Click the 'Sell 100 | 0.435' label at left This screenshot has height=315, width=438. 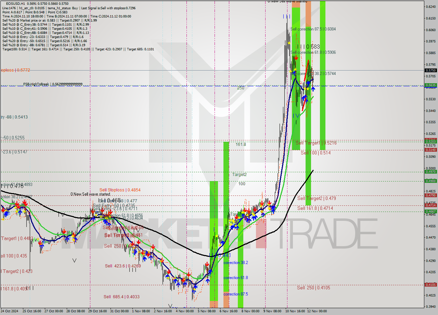click(x=14, y=256)
